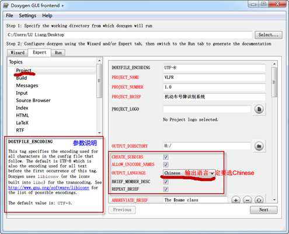The image size is (289, 234).
Task: Click the Doxygen application icon in title bar
Action: pos(6,5)
